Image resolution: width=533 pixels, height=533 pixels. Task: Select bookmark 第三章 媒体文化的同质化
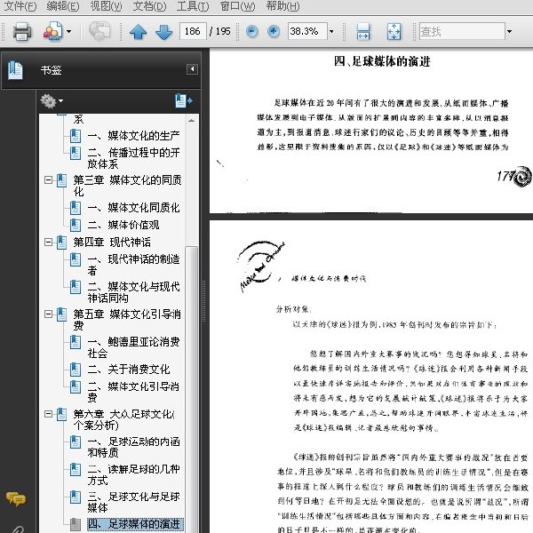click(x=127, y=186)
